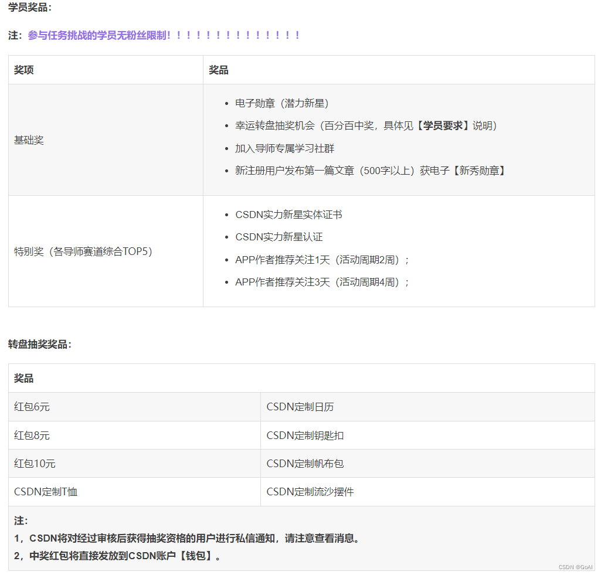Screen dimensions: 601x575
Task: Click the '奖品' header in the student awards table
Action: pyautogui.click(x=219, y=70)
